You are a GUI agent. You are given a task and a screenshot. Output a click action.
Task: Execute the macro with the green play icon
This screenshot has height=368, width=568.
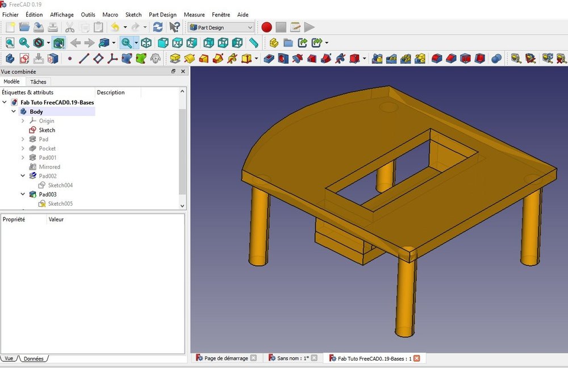coord(309,27)
